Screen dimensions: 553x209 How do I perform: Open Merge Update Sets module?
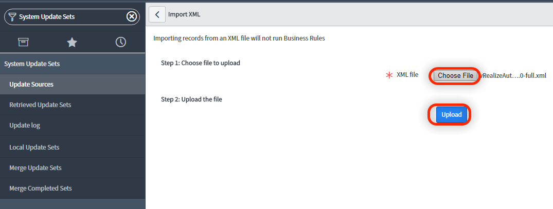coord(35,168)
